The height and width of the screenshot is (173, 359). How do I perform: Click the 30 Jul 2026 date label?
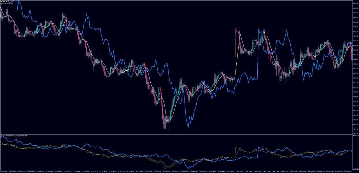point(4,171)
